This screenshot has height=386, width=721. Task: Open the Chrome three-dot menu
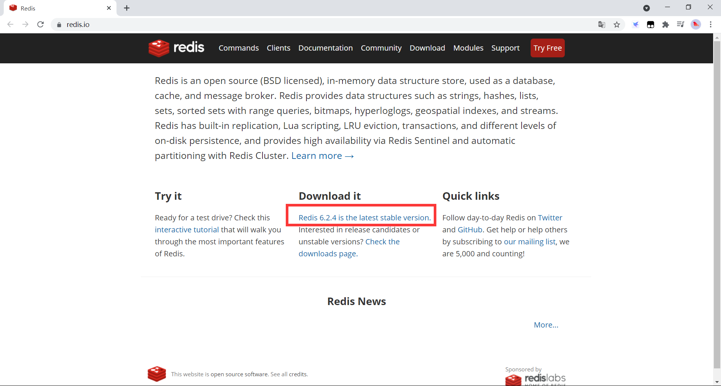click(x=710, y=25)
